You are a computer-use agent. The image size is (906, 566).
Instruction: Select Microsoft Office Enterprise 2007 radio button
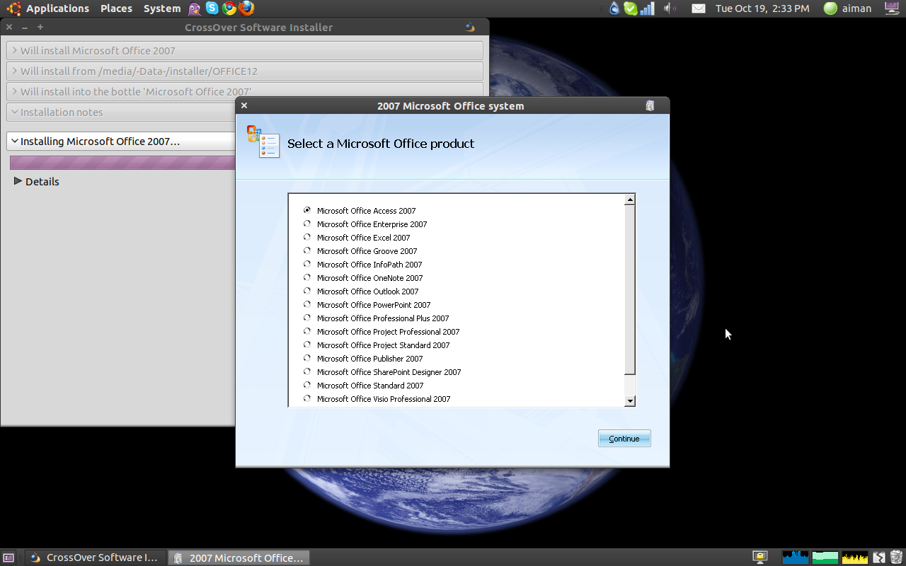(x=307, y=224)
